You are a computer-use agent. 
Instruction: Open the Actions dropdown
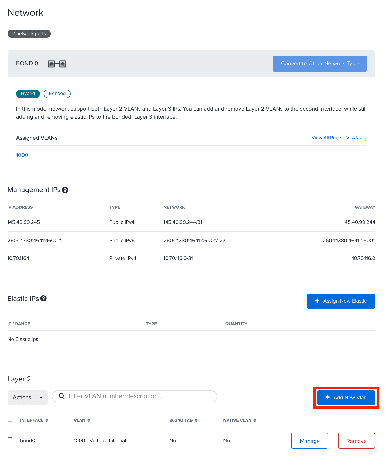[28, 398]
